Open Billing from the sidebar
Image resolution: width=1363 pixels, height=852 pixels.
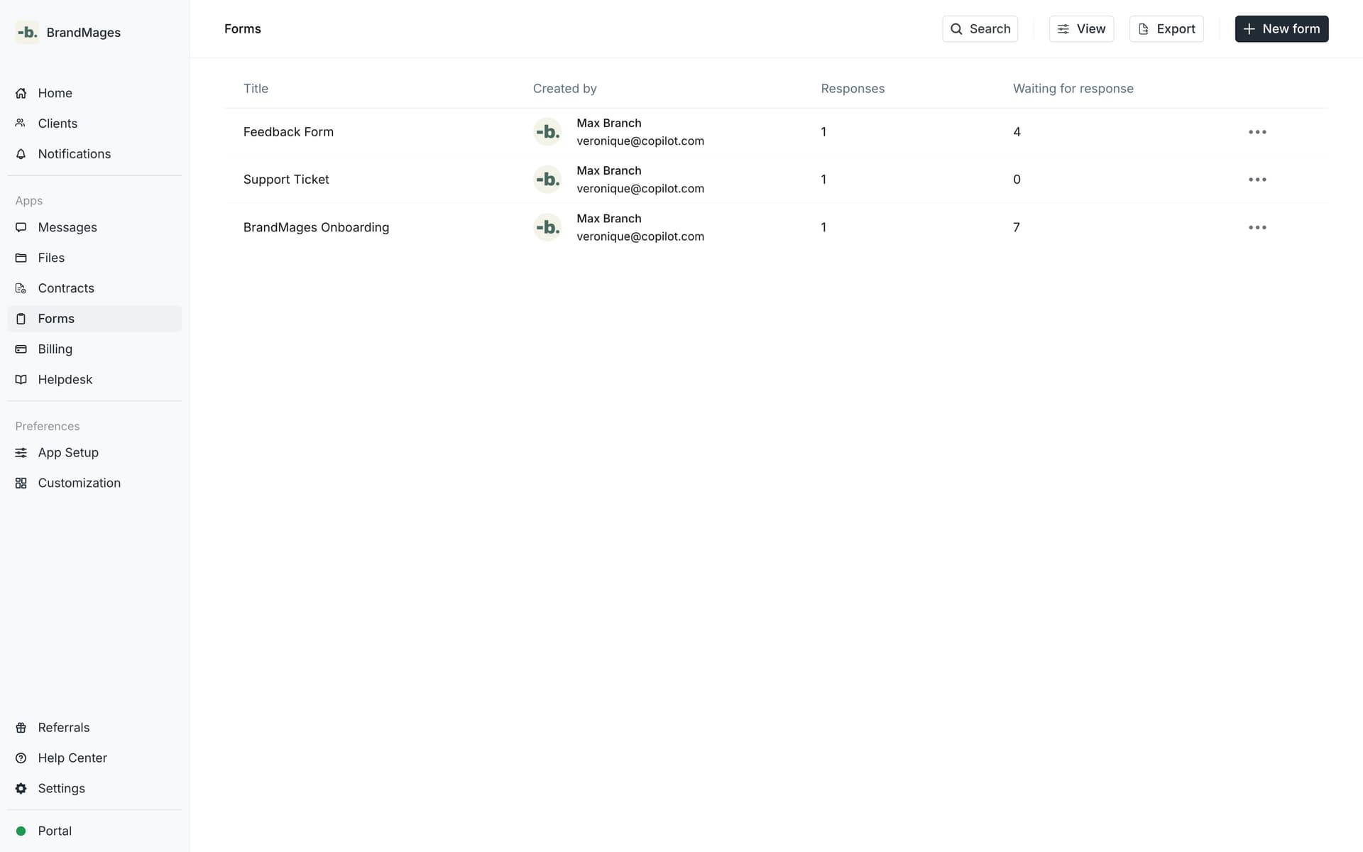[x=94, y=349]
